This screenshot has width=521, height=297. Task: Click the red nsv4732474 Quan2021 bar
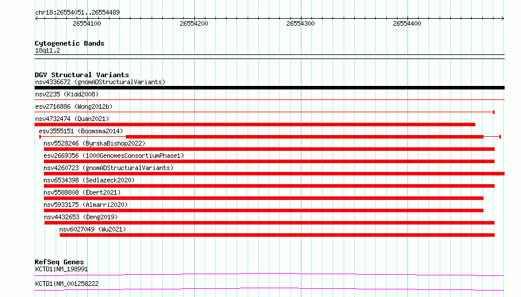(255, 125)
